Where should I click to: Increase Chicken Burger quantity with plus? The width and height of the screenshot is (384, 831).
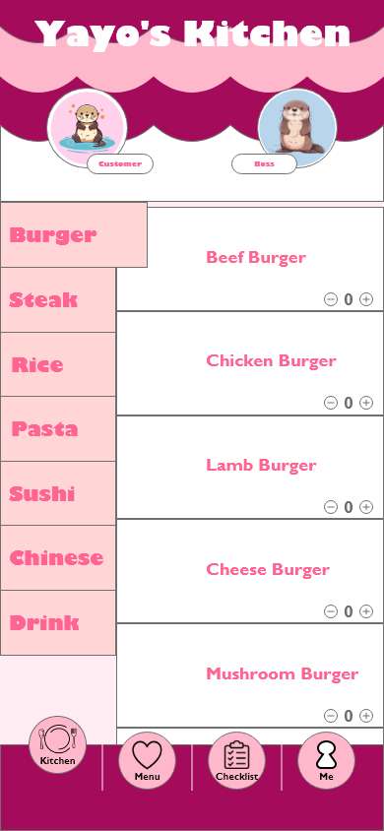(x=366, y=403)
